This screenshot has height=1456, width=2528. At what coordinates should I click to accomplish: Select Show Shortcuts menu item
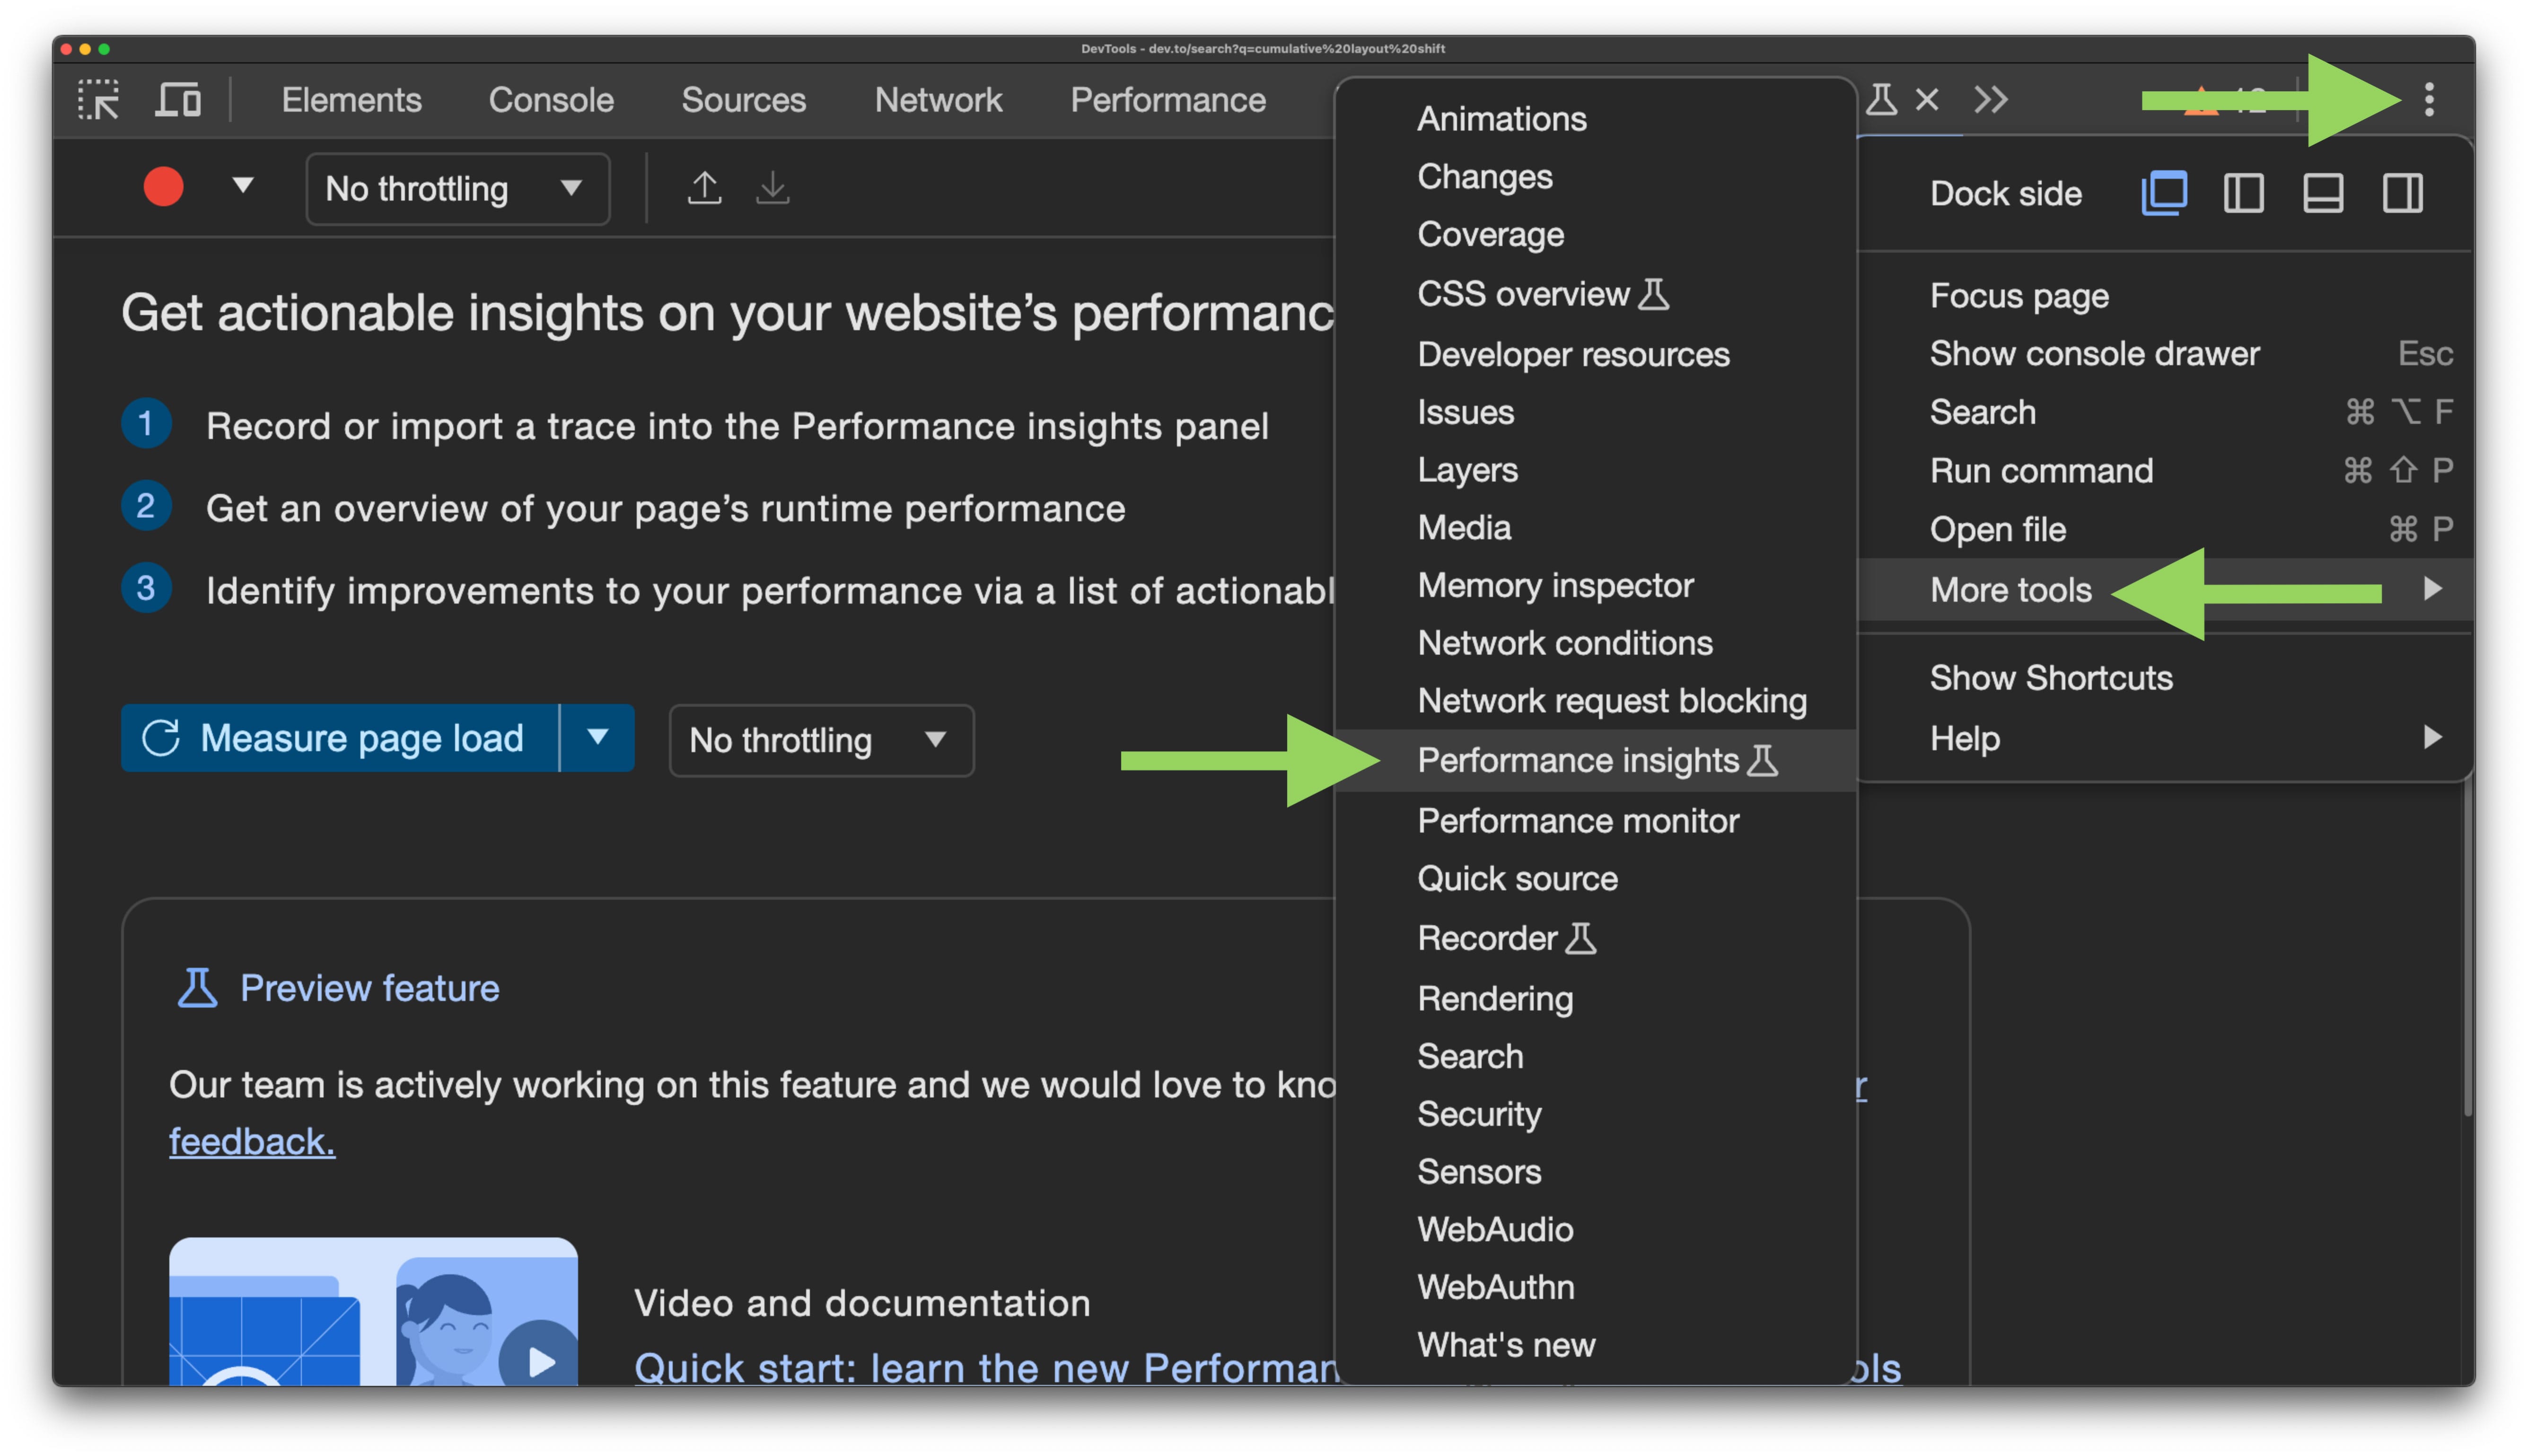[2165, 678]
